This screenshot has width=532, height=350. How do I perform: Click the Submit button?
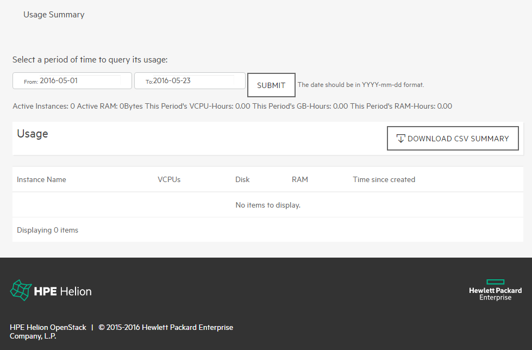tap(271, 85)
